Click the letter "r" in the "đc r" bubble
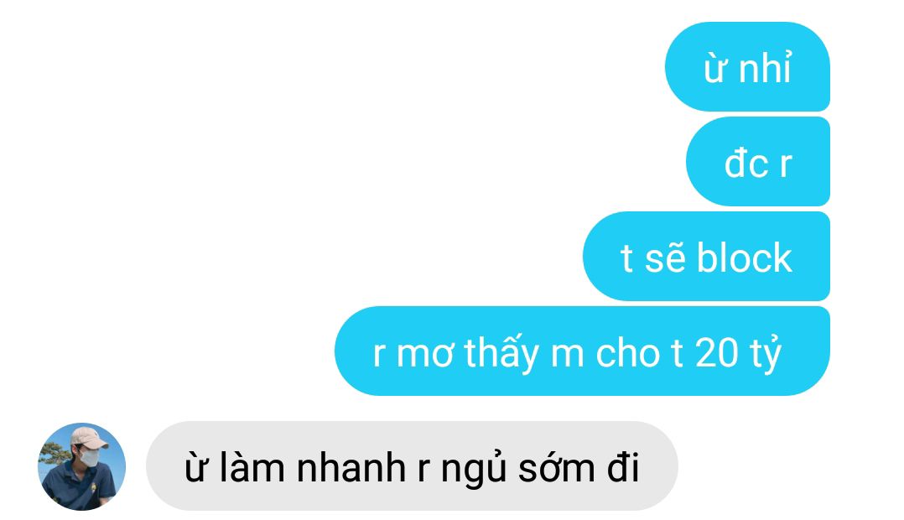Viewport: 904px width, 520px height. click(x=786, y=165)
